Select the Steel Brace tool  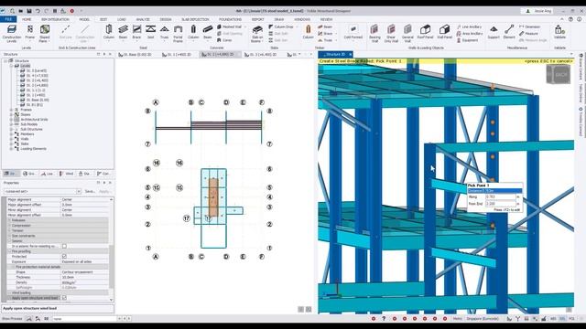pos(136,32)
